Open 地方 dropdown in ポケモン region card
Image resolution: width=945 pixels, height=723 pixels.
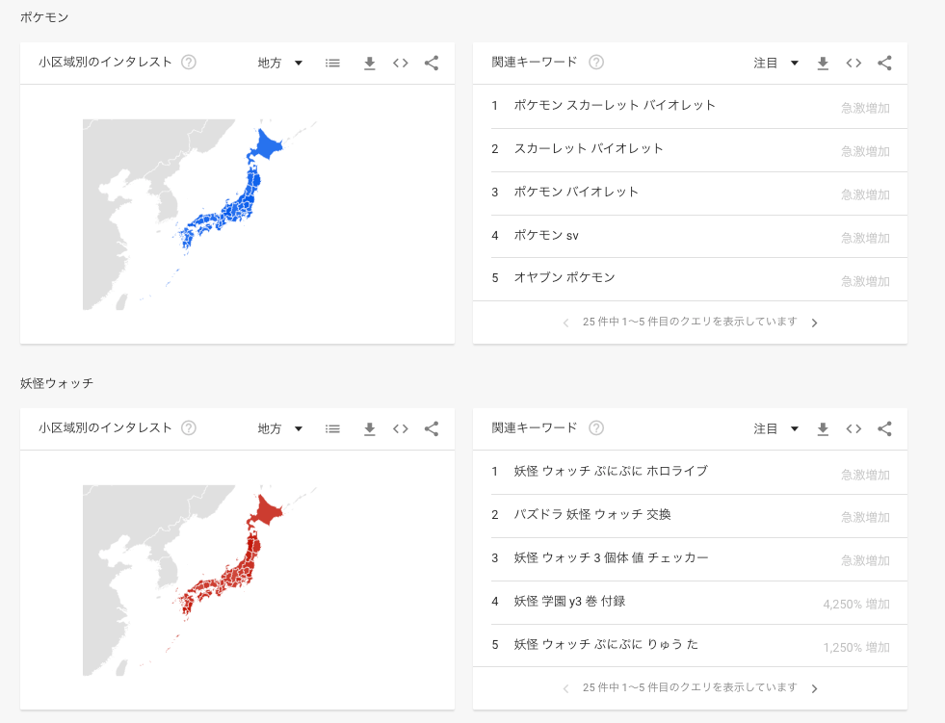point(280,64)
